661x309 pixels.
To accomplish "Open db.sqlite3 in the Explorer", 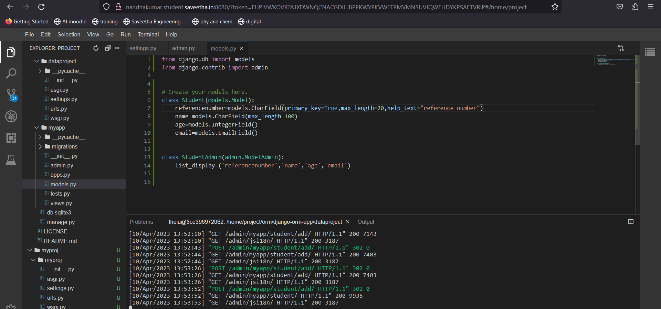I will point(59,212).
